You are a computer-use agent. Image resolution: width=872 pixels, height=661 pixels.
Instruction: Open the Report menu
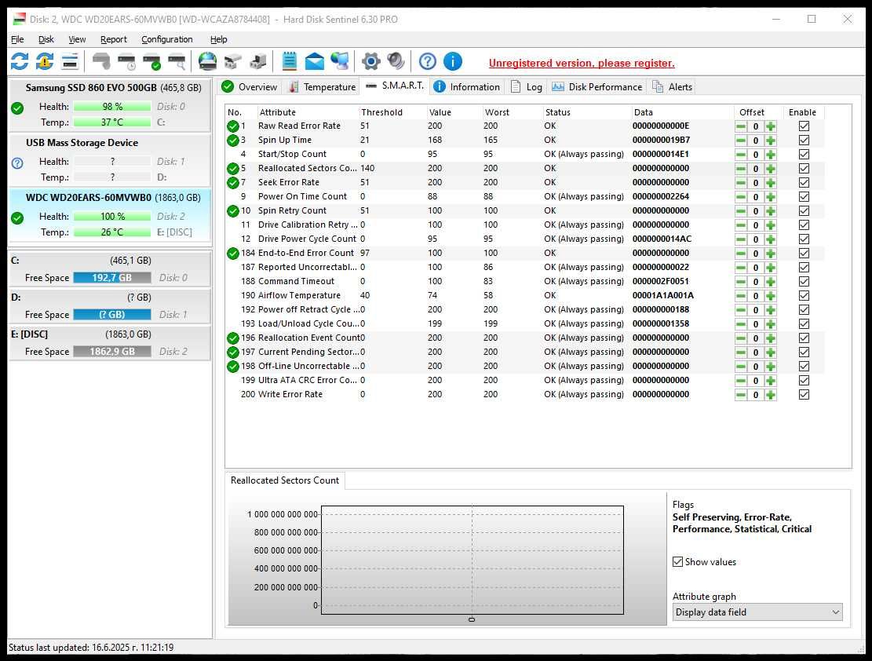(x=114, y=39)
